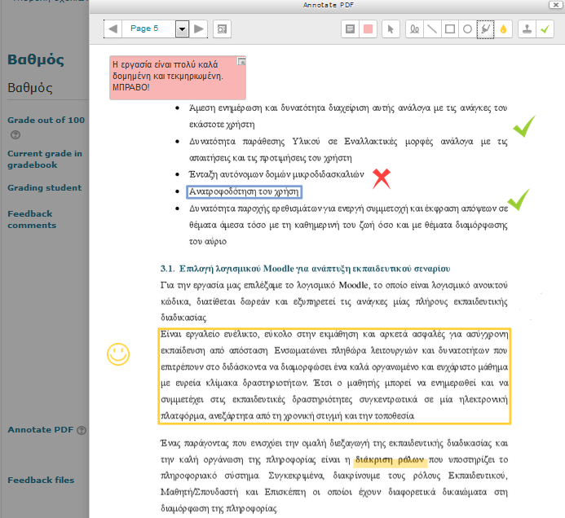Select the red cross stamp annotation
The image size is (565, 518).
382,178
